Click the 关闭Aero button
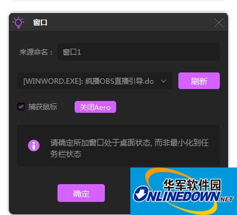This screenshot has width=237, height=215. tap(95, 107)
